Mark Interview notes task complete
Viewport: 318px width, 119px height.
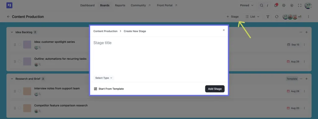click(x=20, y=91)
